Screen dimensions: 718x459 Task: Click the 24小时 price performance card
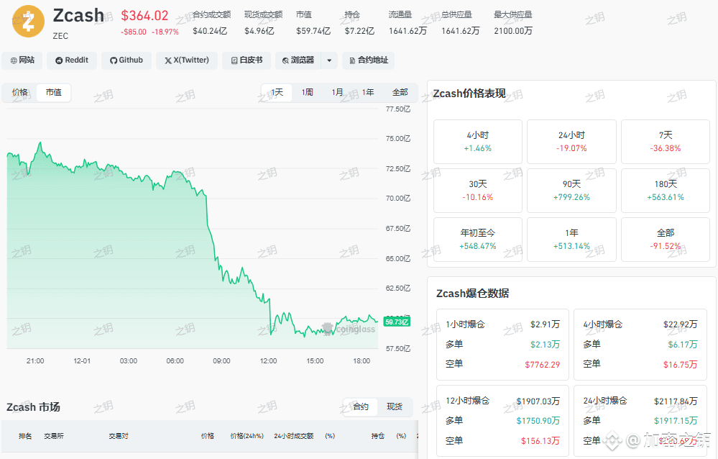tap(571, 142)
